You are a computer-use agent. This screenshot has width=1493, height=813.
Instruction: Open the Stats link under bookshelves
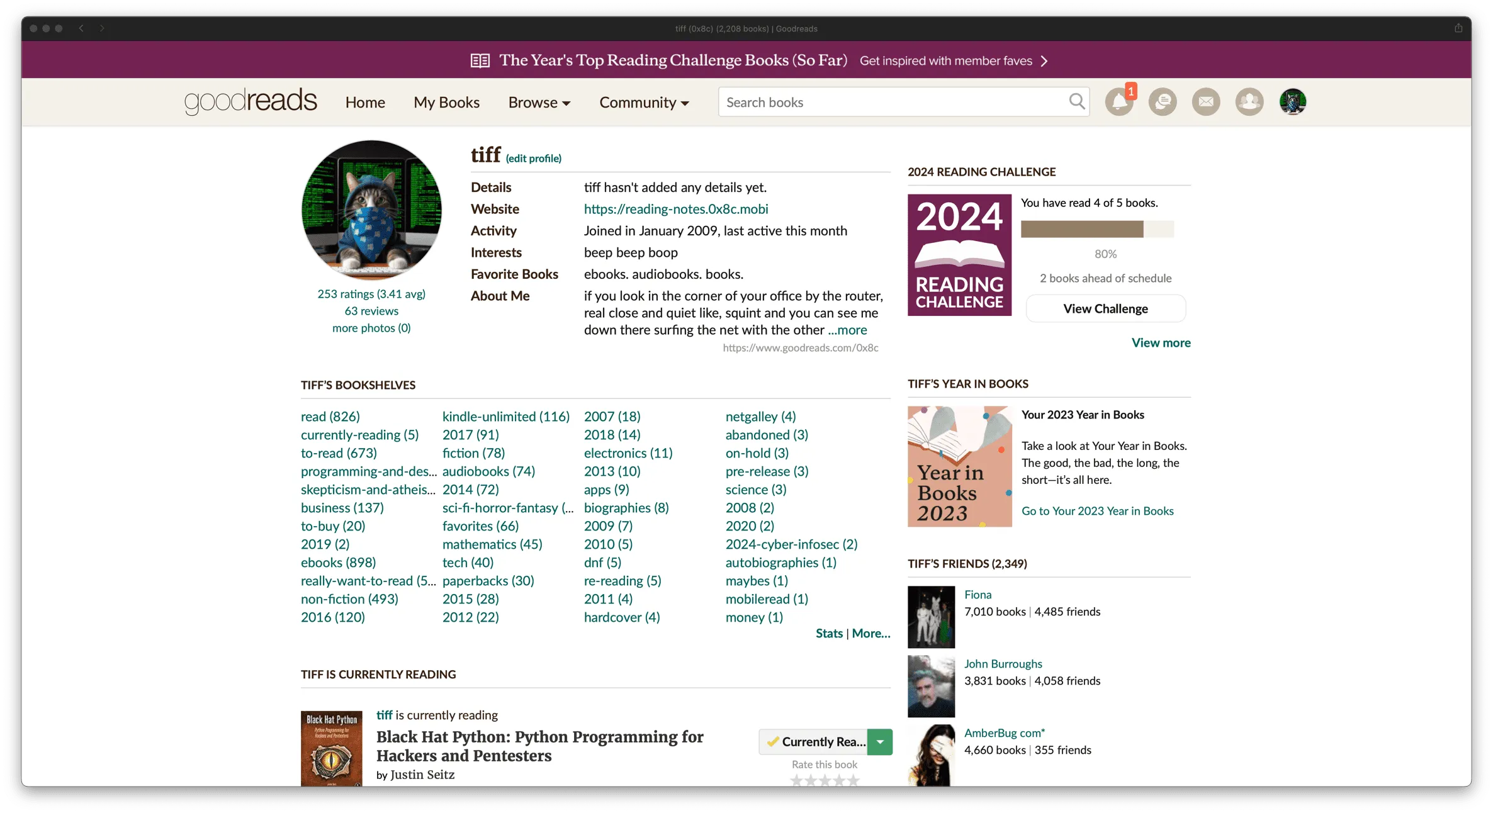click(829, 633)
